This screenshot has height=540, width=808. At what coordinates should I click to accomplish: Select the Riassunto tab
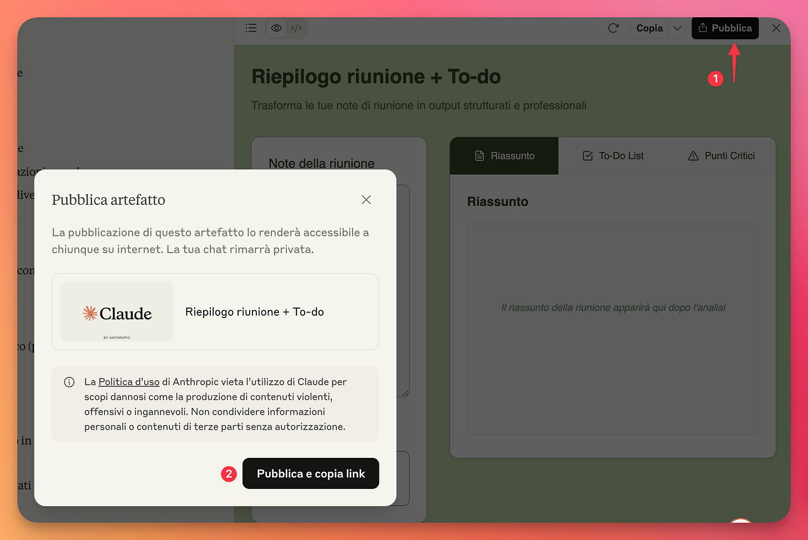(x=504, y=156)
